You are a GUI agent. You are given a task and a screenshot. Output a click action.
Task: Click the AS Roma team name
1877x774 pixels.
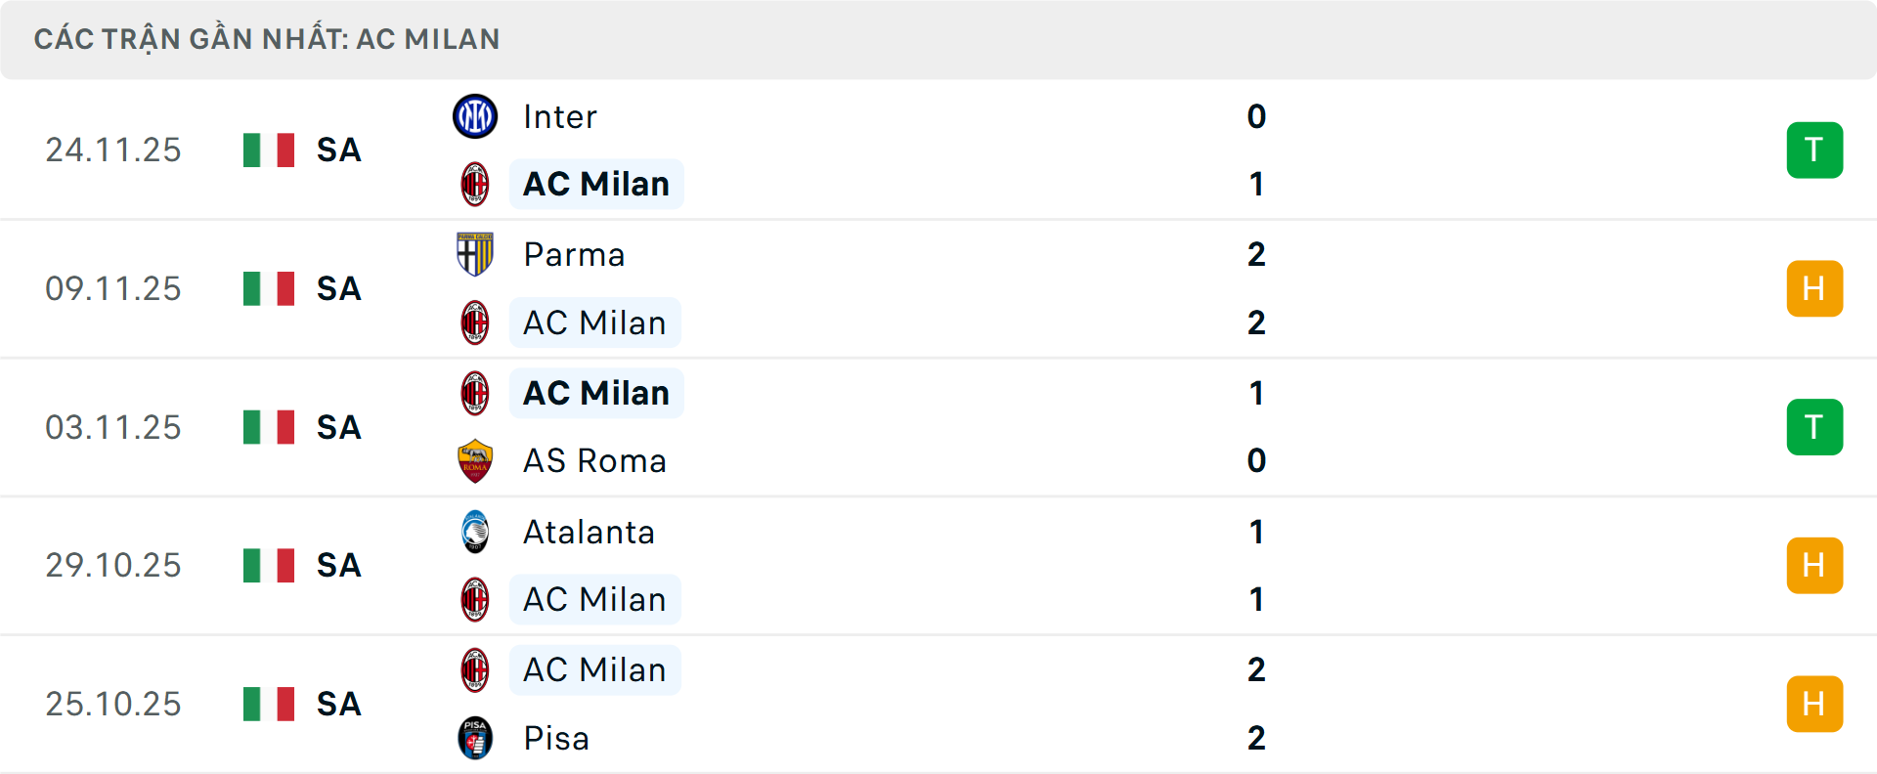click(594, 460)
